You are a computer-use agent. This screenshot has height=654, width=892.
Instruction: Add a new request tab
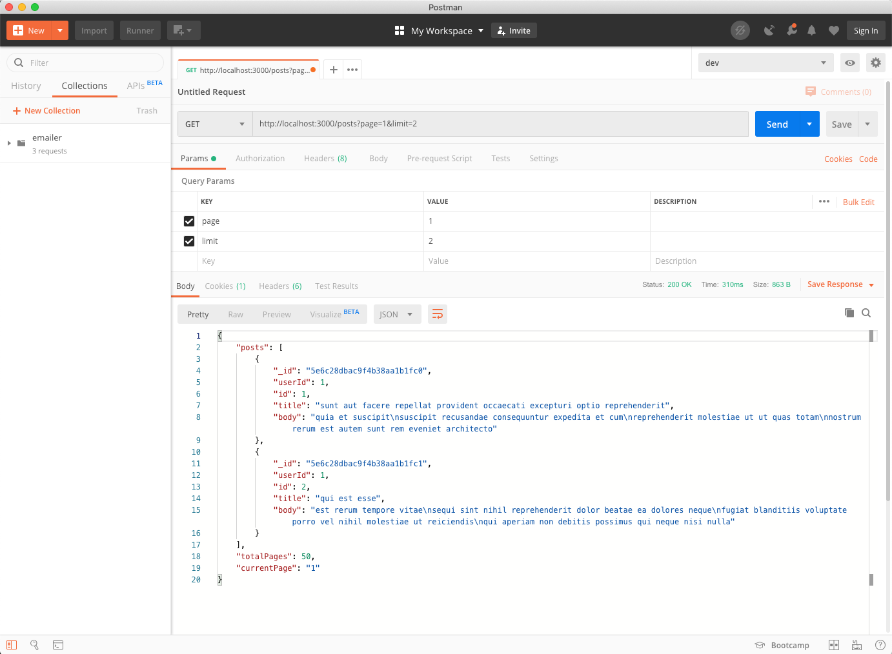tap(334, 70)
